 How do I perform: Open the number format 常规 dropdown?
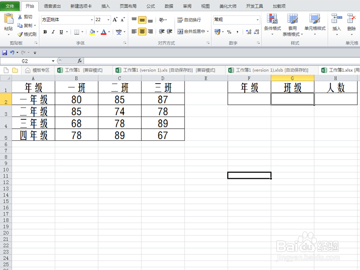(x=257, y=20)
